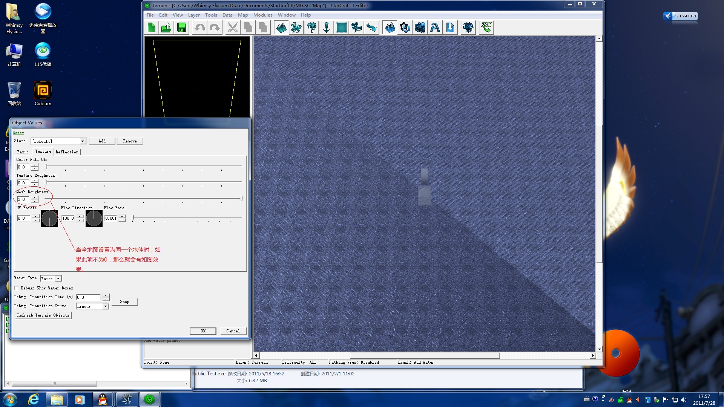The width and height of the screenshot is (724, 407).
Task: Open the 计算机 computer desktop icon
Action: [14, 54]
